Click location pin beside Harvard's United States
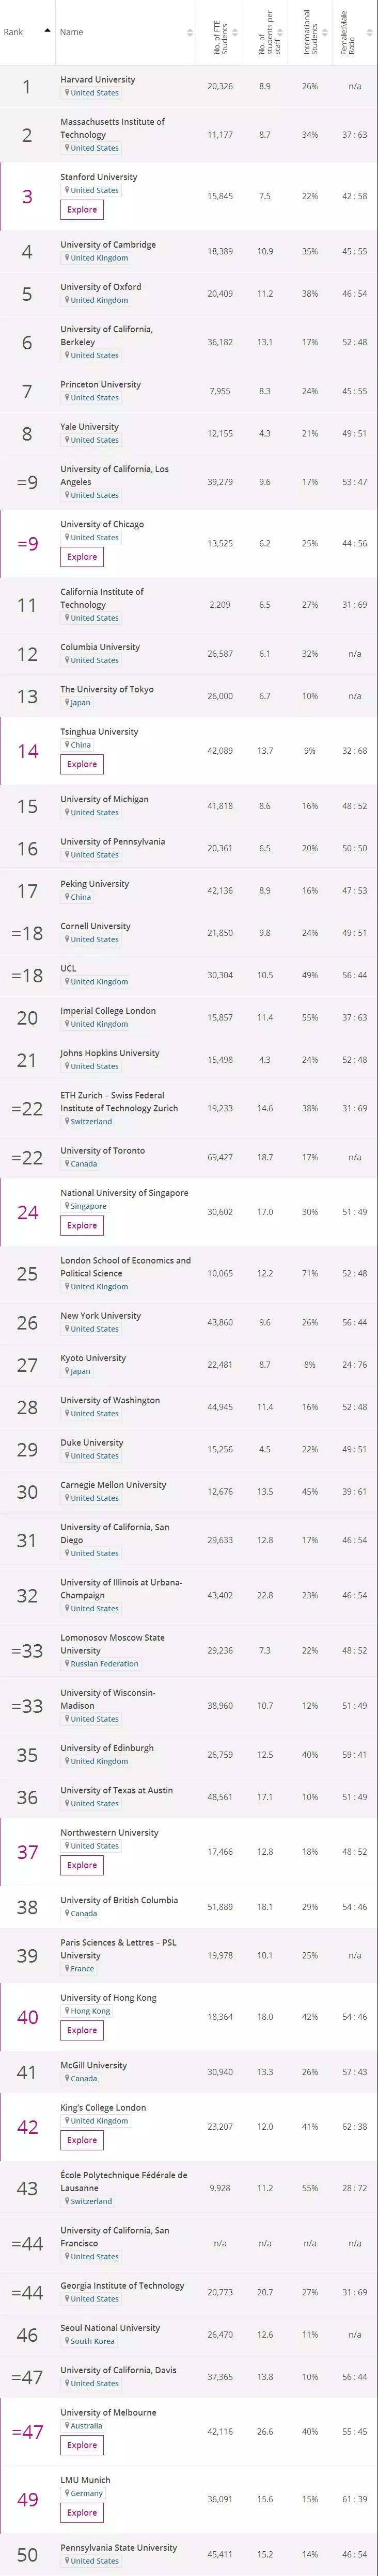Image resolution: width=378 pixels, height=2576 pixels. [66, 93]
